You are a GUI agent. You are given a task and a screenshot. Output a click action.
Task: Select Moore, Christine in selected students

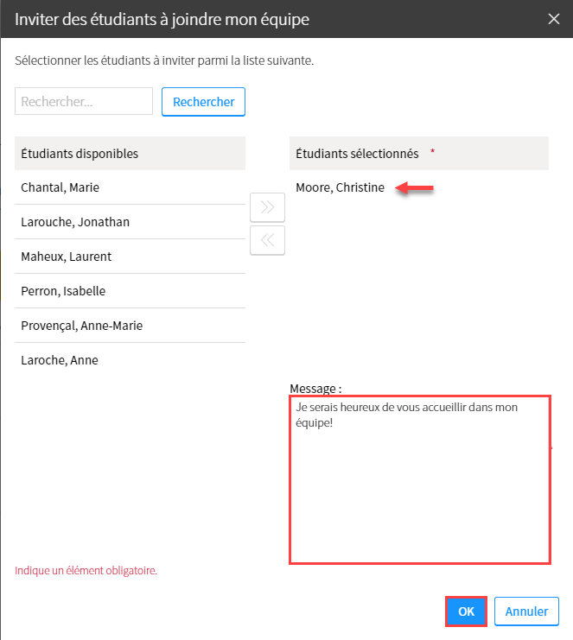(x=340, y=187)
